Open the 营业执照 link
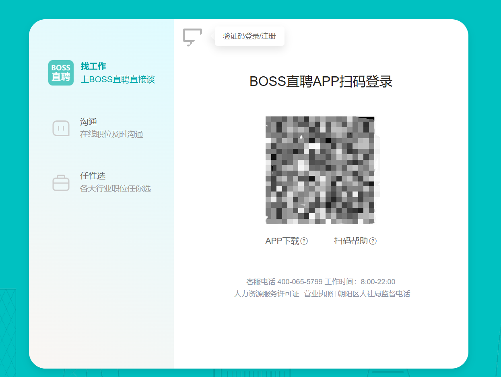The width and height of the screenshot is (501, 377). (318, 294)
